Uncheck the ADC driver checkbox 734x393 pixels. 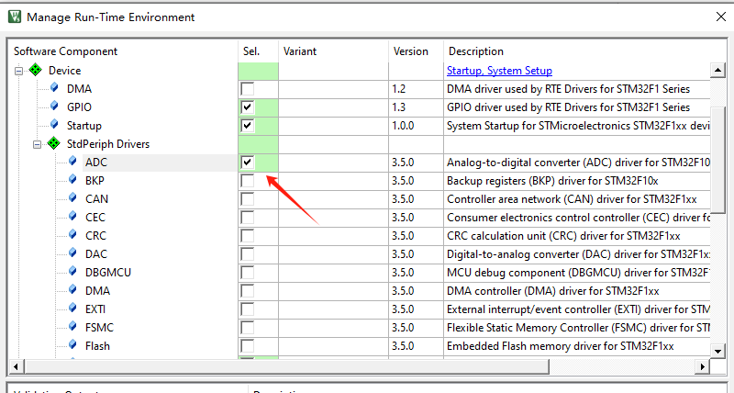pyautogui.click(x=247, y=163)
